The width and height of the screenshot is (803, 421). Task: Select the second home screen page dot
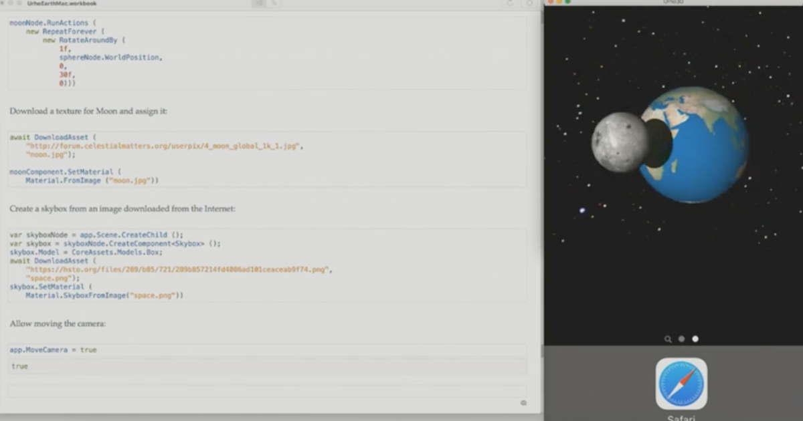[695, 339]
